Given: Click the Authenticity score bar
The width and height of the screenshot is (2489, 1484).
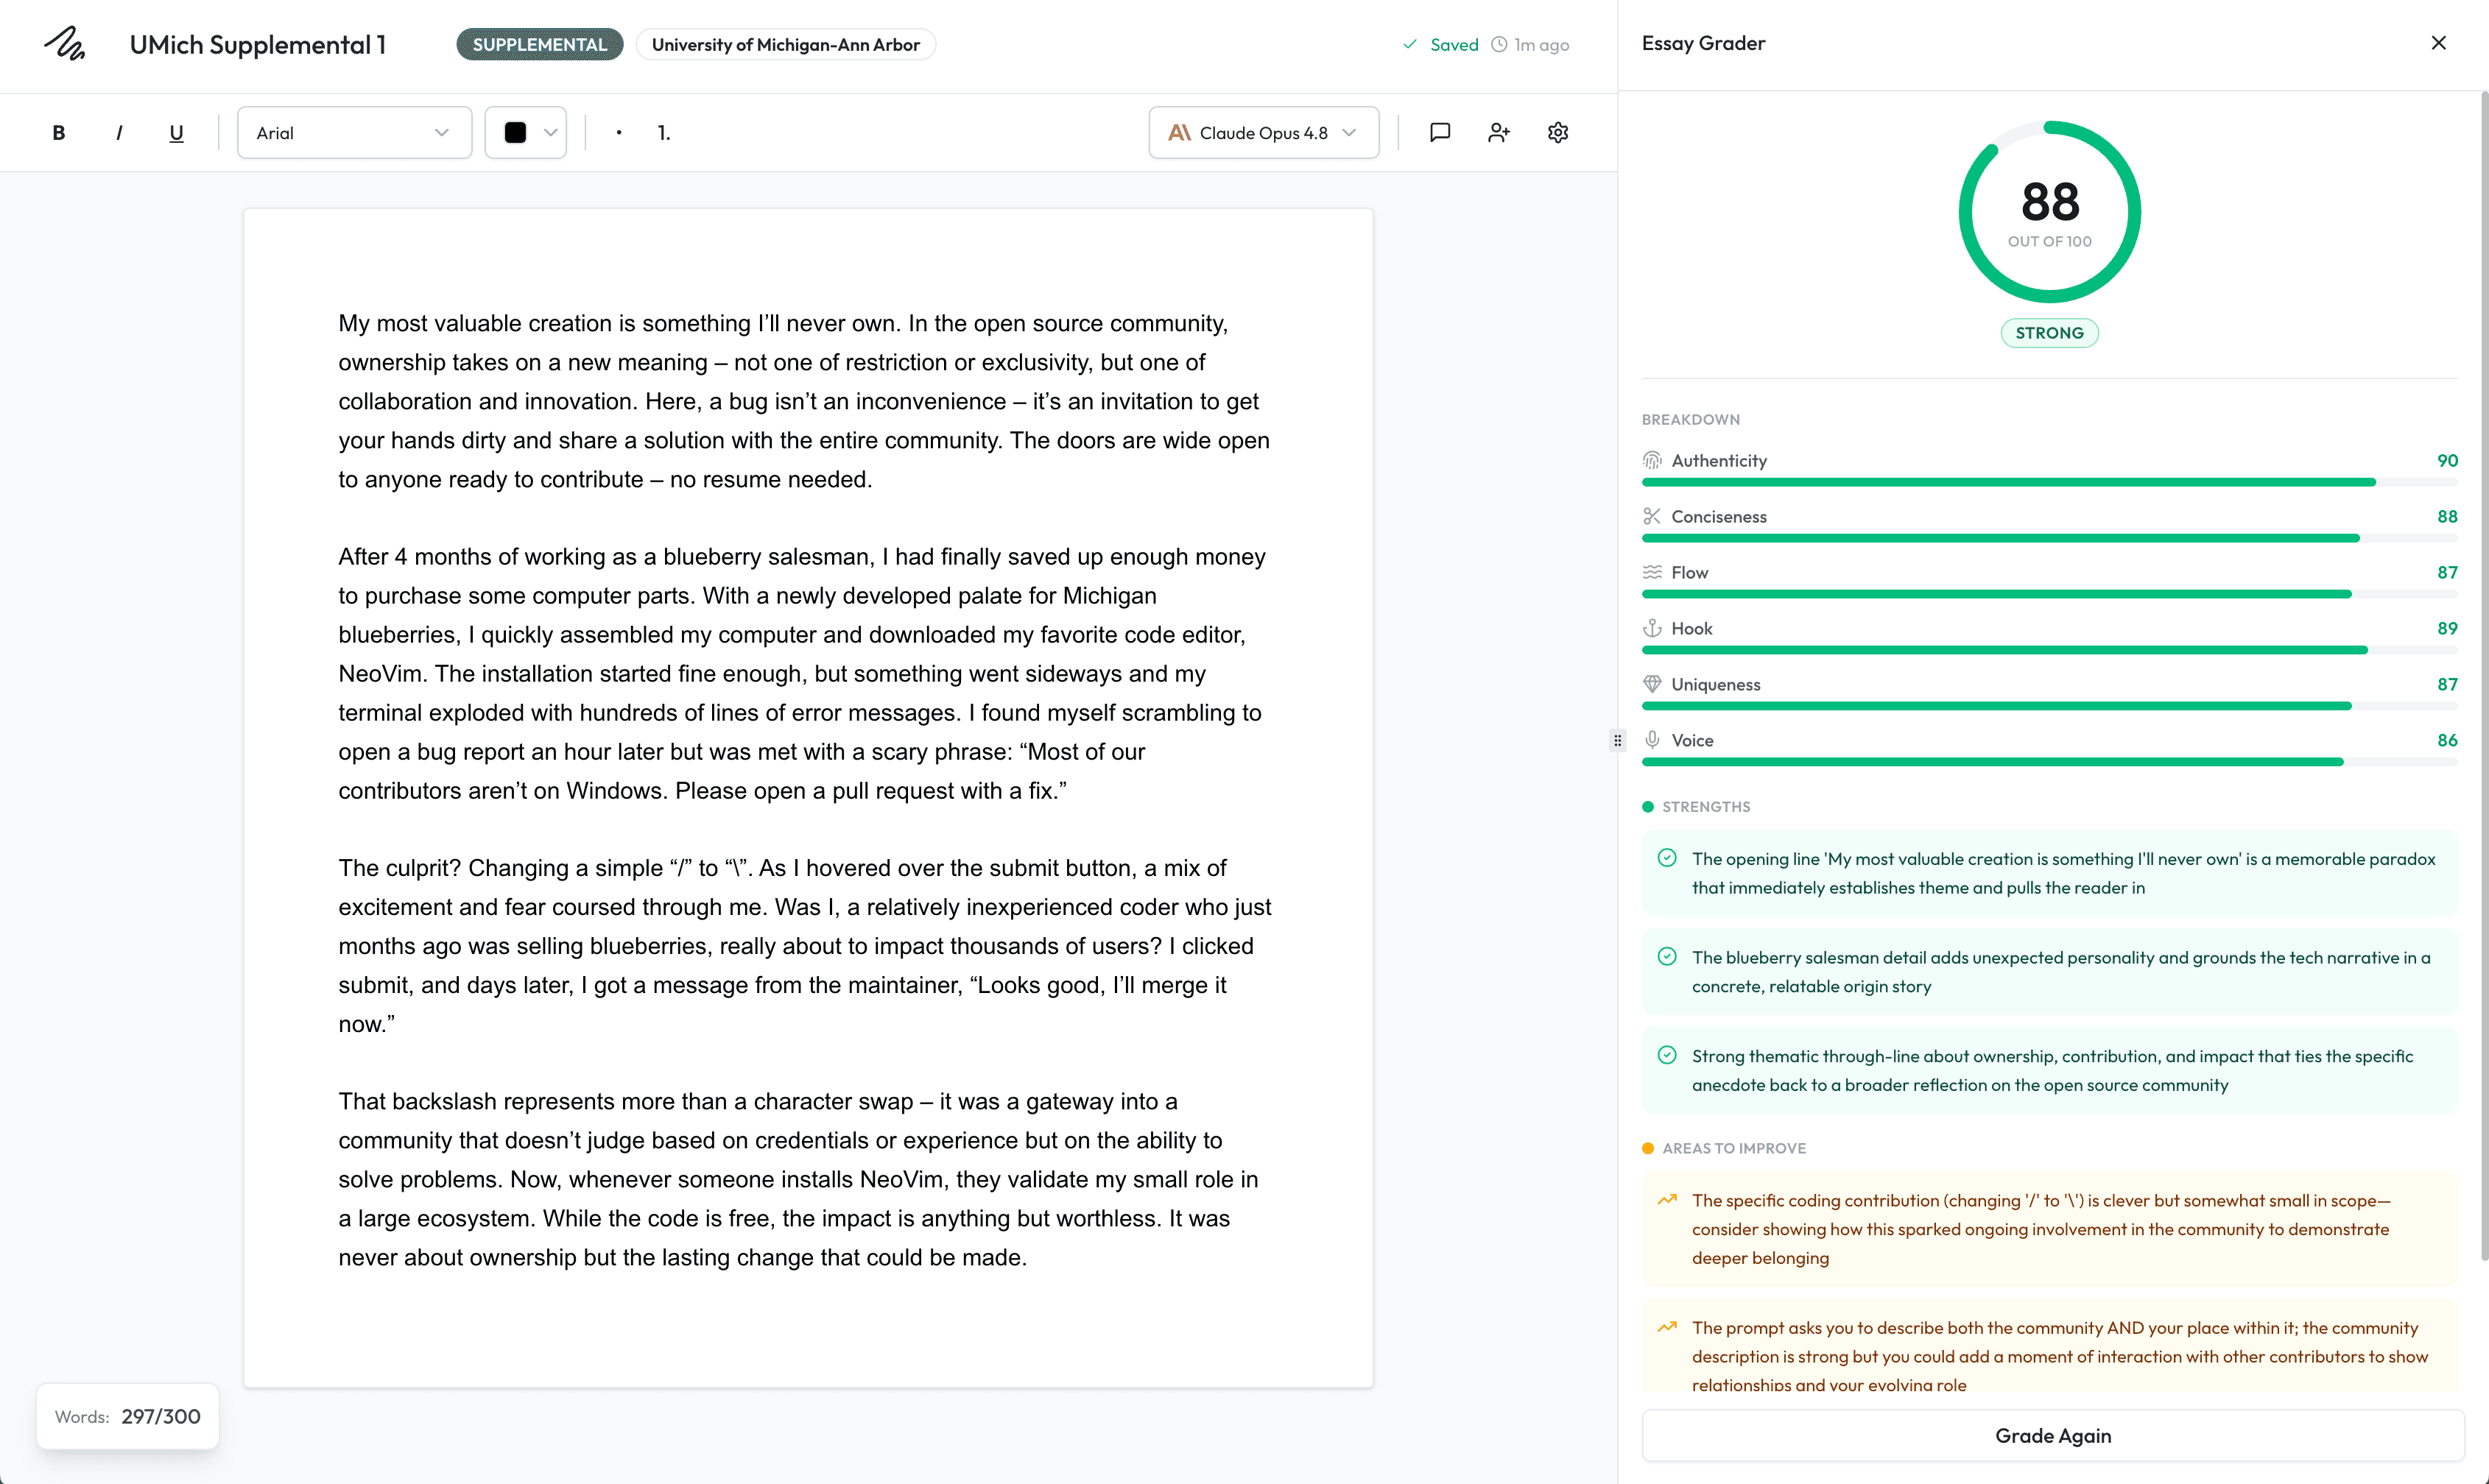Looking at the screenshot, I should 2050,482.
